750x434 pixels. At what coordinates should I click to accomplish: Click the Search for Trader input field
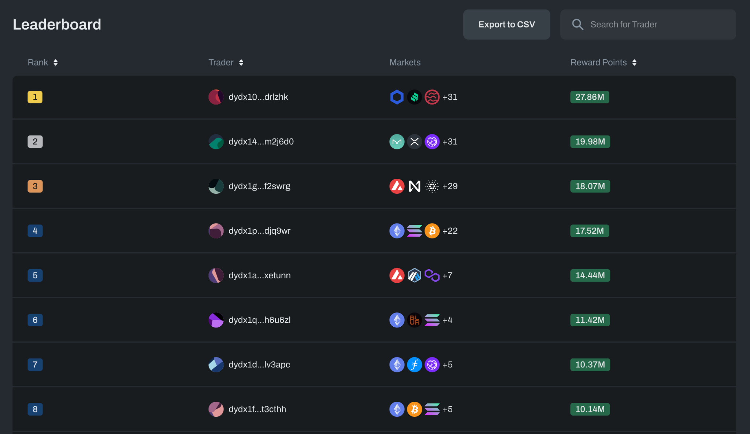pos(648,24)
